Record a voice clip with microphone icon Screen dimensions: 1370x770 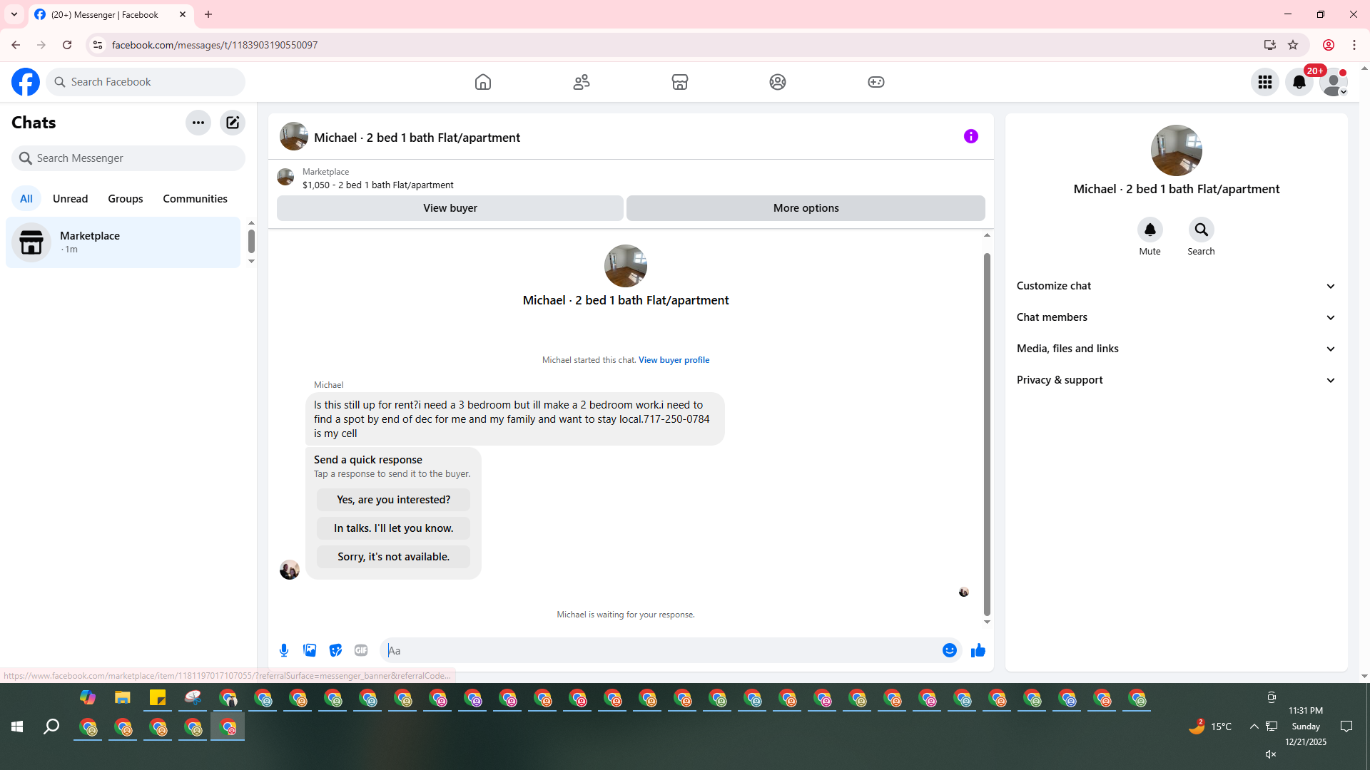pos(284,650)
